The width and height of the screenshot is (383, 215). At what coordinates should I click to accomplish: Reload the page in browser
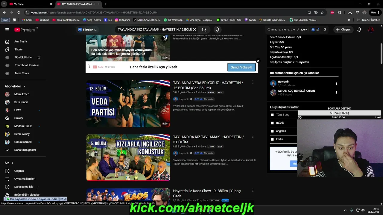point(19,13)
